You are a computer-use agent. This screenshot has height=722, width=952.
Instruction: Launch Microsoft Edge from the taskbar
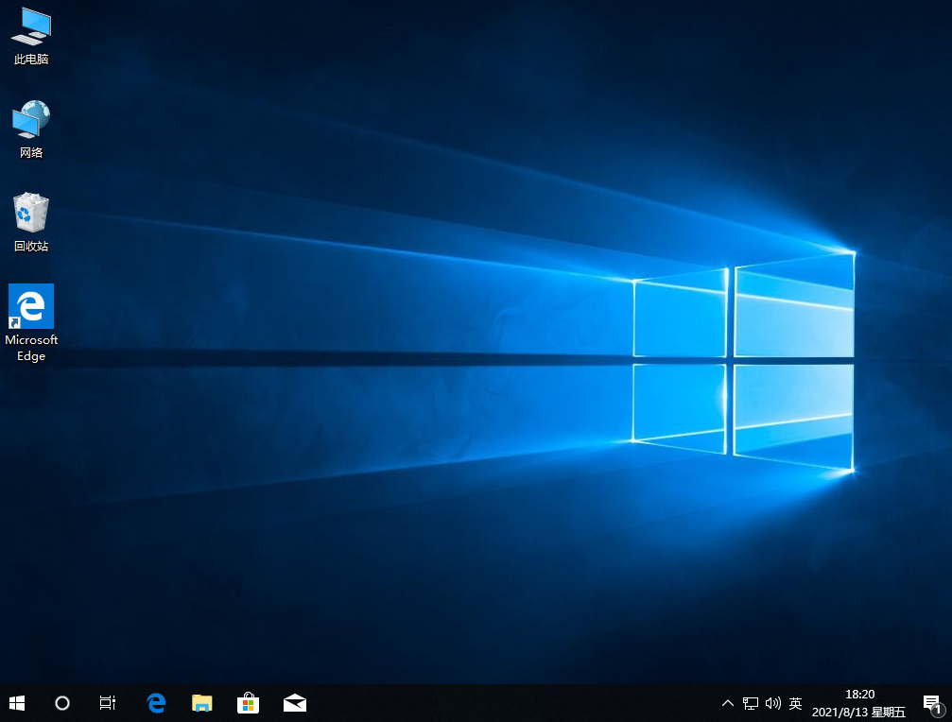point(155,703)
